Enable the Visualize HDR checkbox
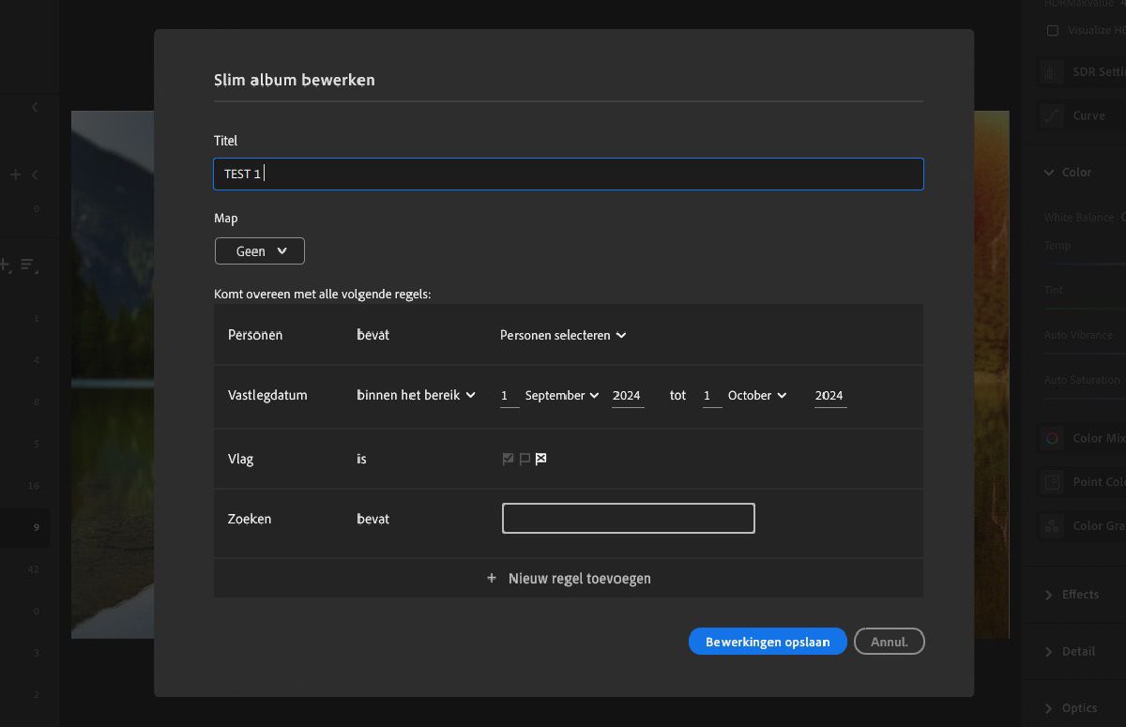Viewport: 1126px width, 727px height. click(1052, 30)
